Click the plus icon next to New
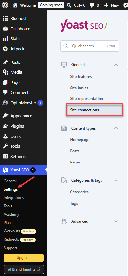The height and width of the screenshot is (276, 128). pos(106,5)
